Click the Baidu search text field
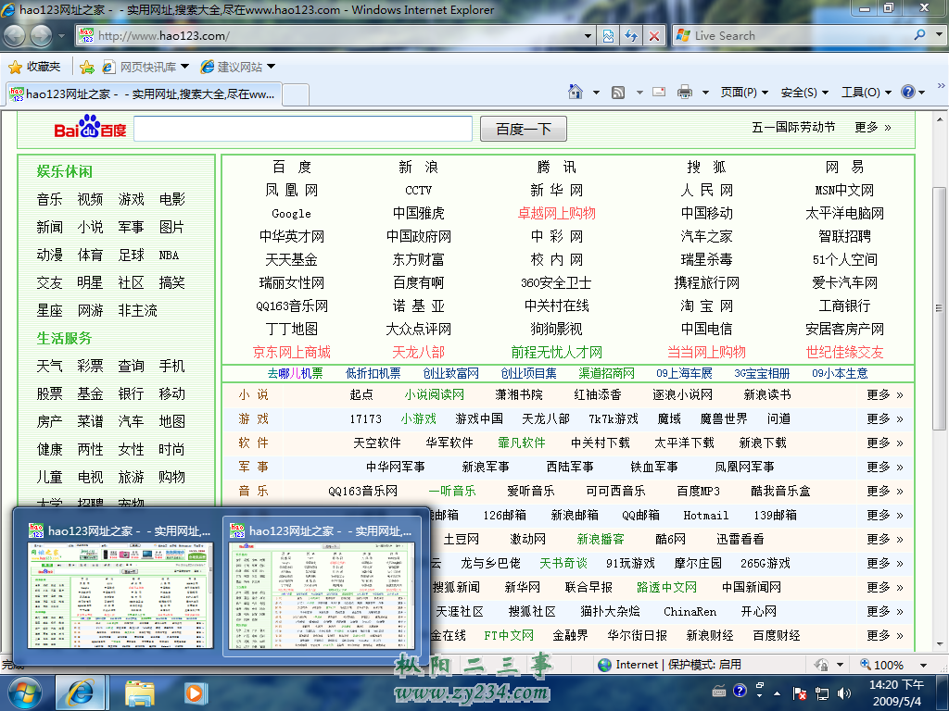 (x=303, y=129)
